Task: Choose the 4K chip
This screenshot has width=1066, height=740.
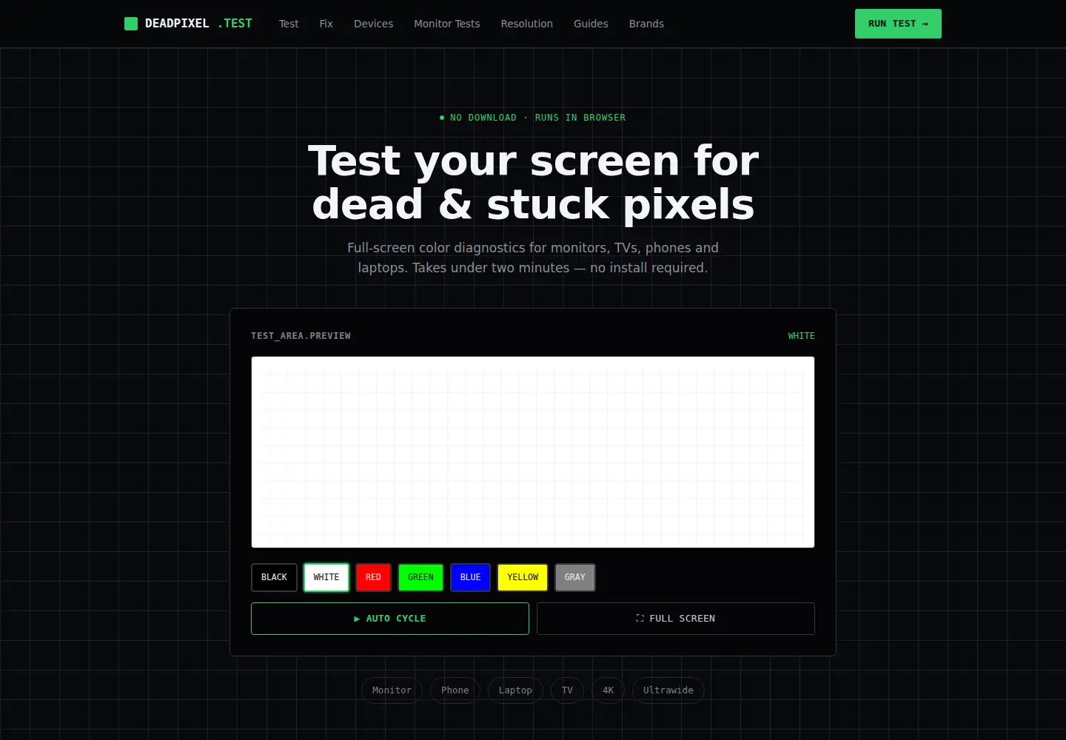Action: pos(608,690)
